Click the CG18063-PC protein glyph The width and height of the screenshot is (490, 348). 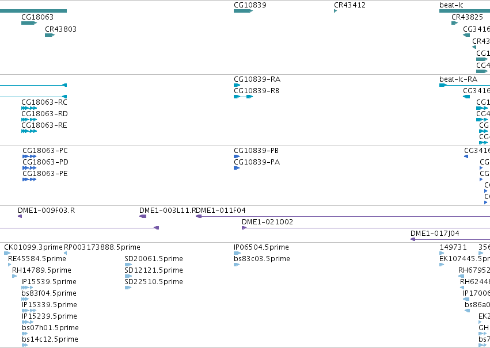click(x=29, y=156)
